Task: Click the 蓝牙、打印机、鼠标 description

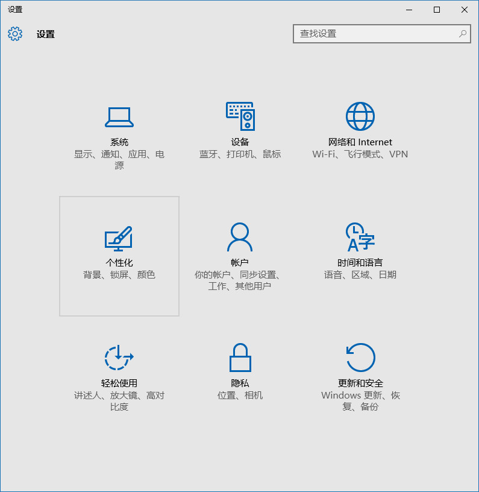Action: click(x=240, y=154)
